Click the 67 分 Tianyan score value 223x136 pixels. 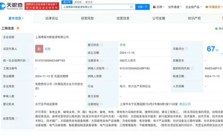[213, 49]
